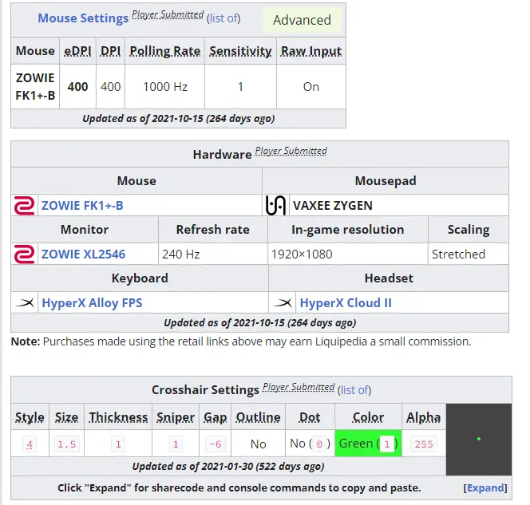Click Player Submitted label in Mouse Settings
The width and height of the screenshot is (530, 505).
tap(168, 14)
